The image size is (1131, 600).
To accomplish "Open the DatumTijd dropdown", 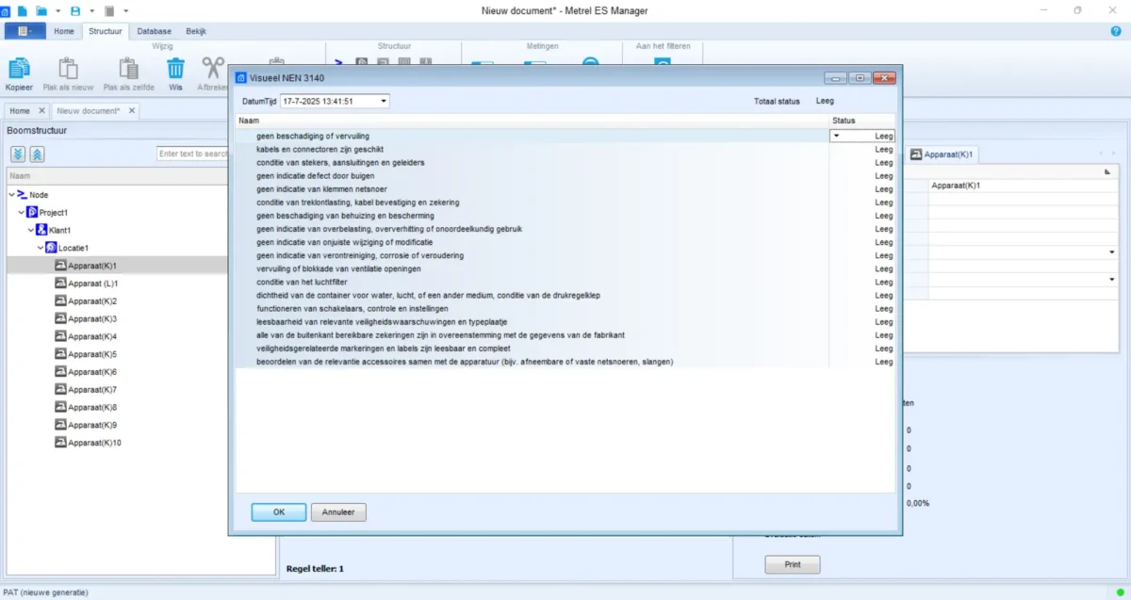I will [383, 101].
